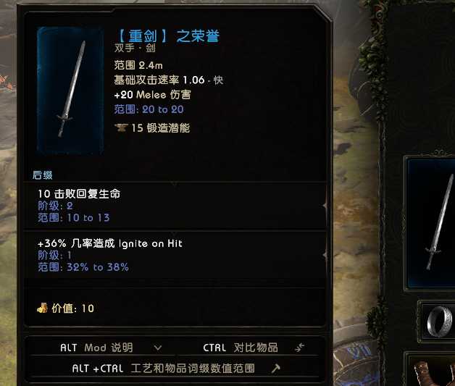The width and height of the screenshot is (455, 386).
Task: Click the gold coins value icon
Action: point(42,308)
